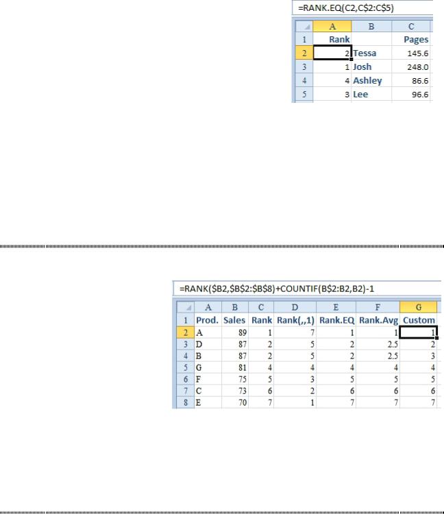Select product G cell
444x514 pixels.
[208, 367]
